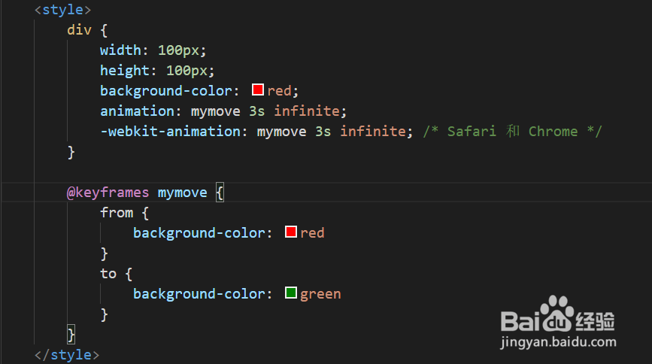
Task: Click the green color swatch in the to block
Action: (291, 293)
